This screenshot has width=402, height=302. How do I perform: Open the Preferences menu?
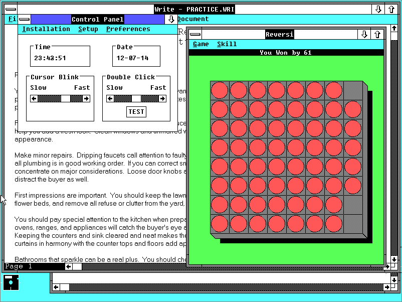coord(128,29)
